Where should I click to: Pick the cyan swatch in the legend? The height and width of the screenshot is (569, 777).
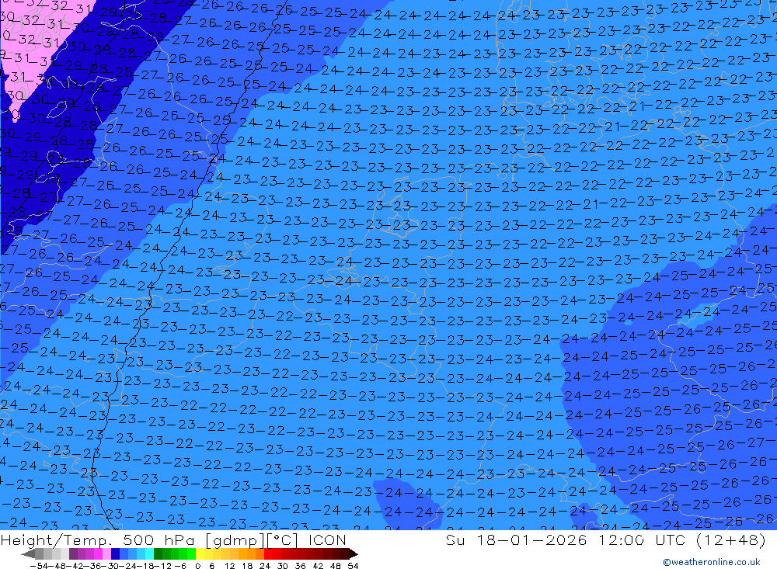click(150, 553)
